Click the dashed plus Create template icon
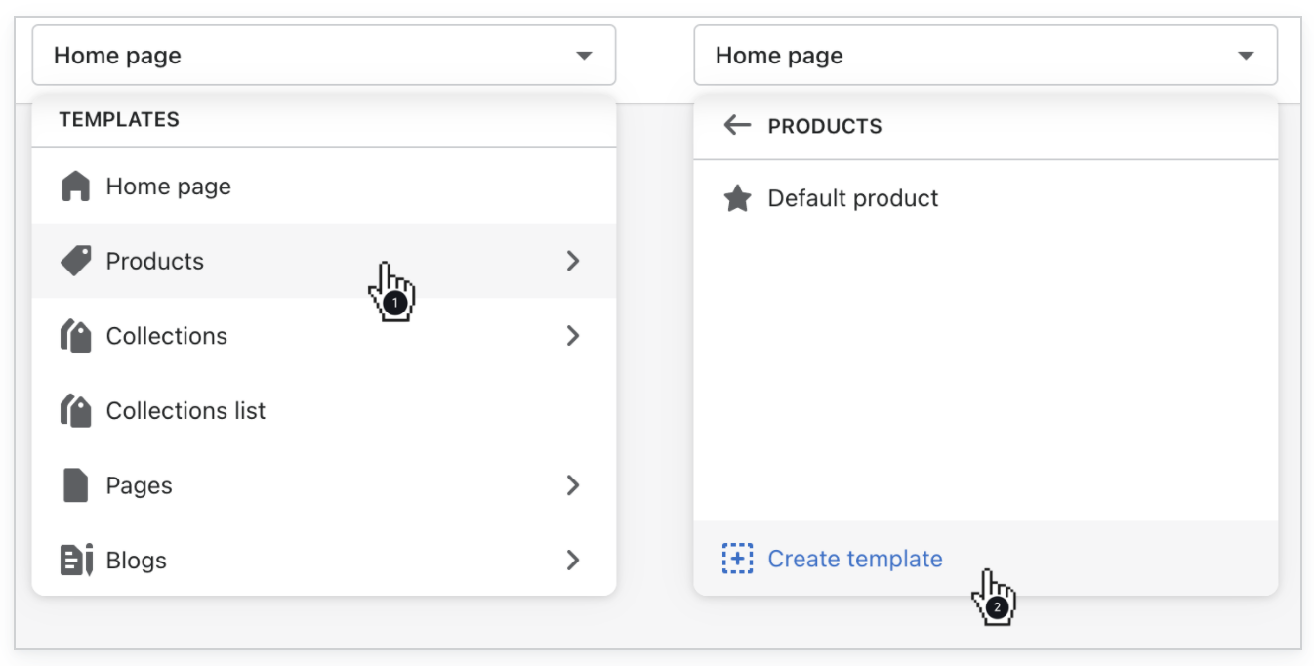The image size is (1314, 666). coord(737,559)
